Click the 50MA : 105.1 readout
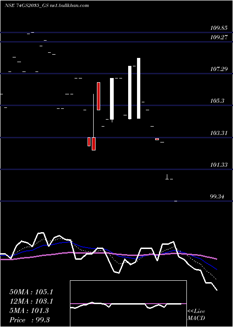The width and height of the screenshot is (233, 327). click(31, 292)
